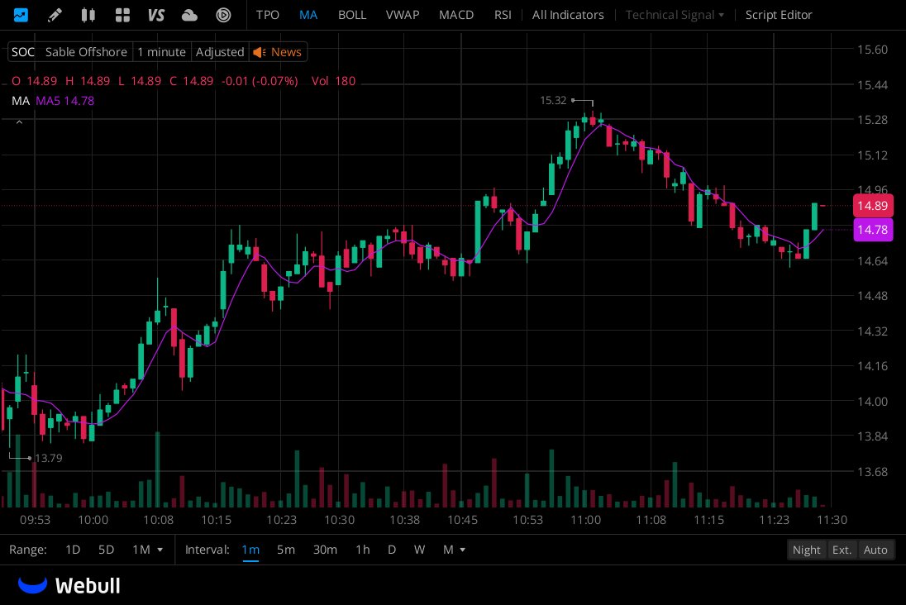This screenshot has width=906, height=605.
Task: Open the replay circle icon
Action: click(224, 15)
